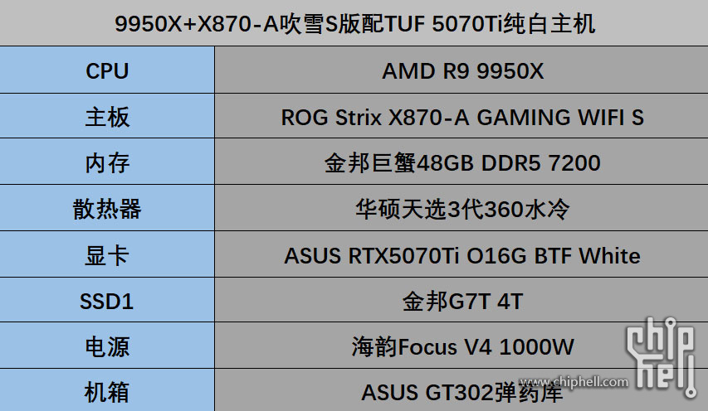Select ASUS RTX5070Ti O16G BTF White cell
This screenshot has width=708, height=411.
(x=461, y=254)
